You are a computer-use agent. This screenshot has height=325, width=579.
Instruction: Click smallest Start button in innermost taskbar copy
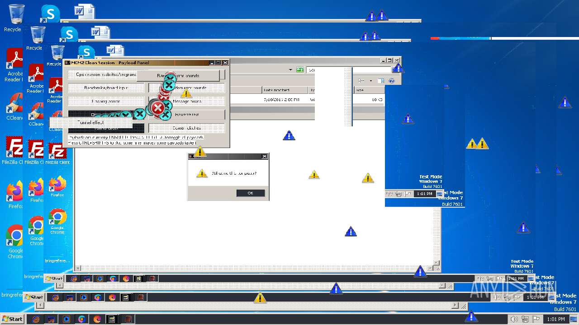54,279
